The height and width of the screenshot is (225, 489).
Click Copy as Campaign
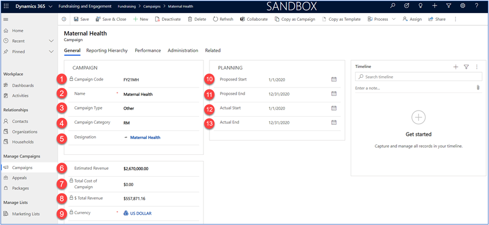[x=295, y=19]
